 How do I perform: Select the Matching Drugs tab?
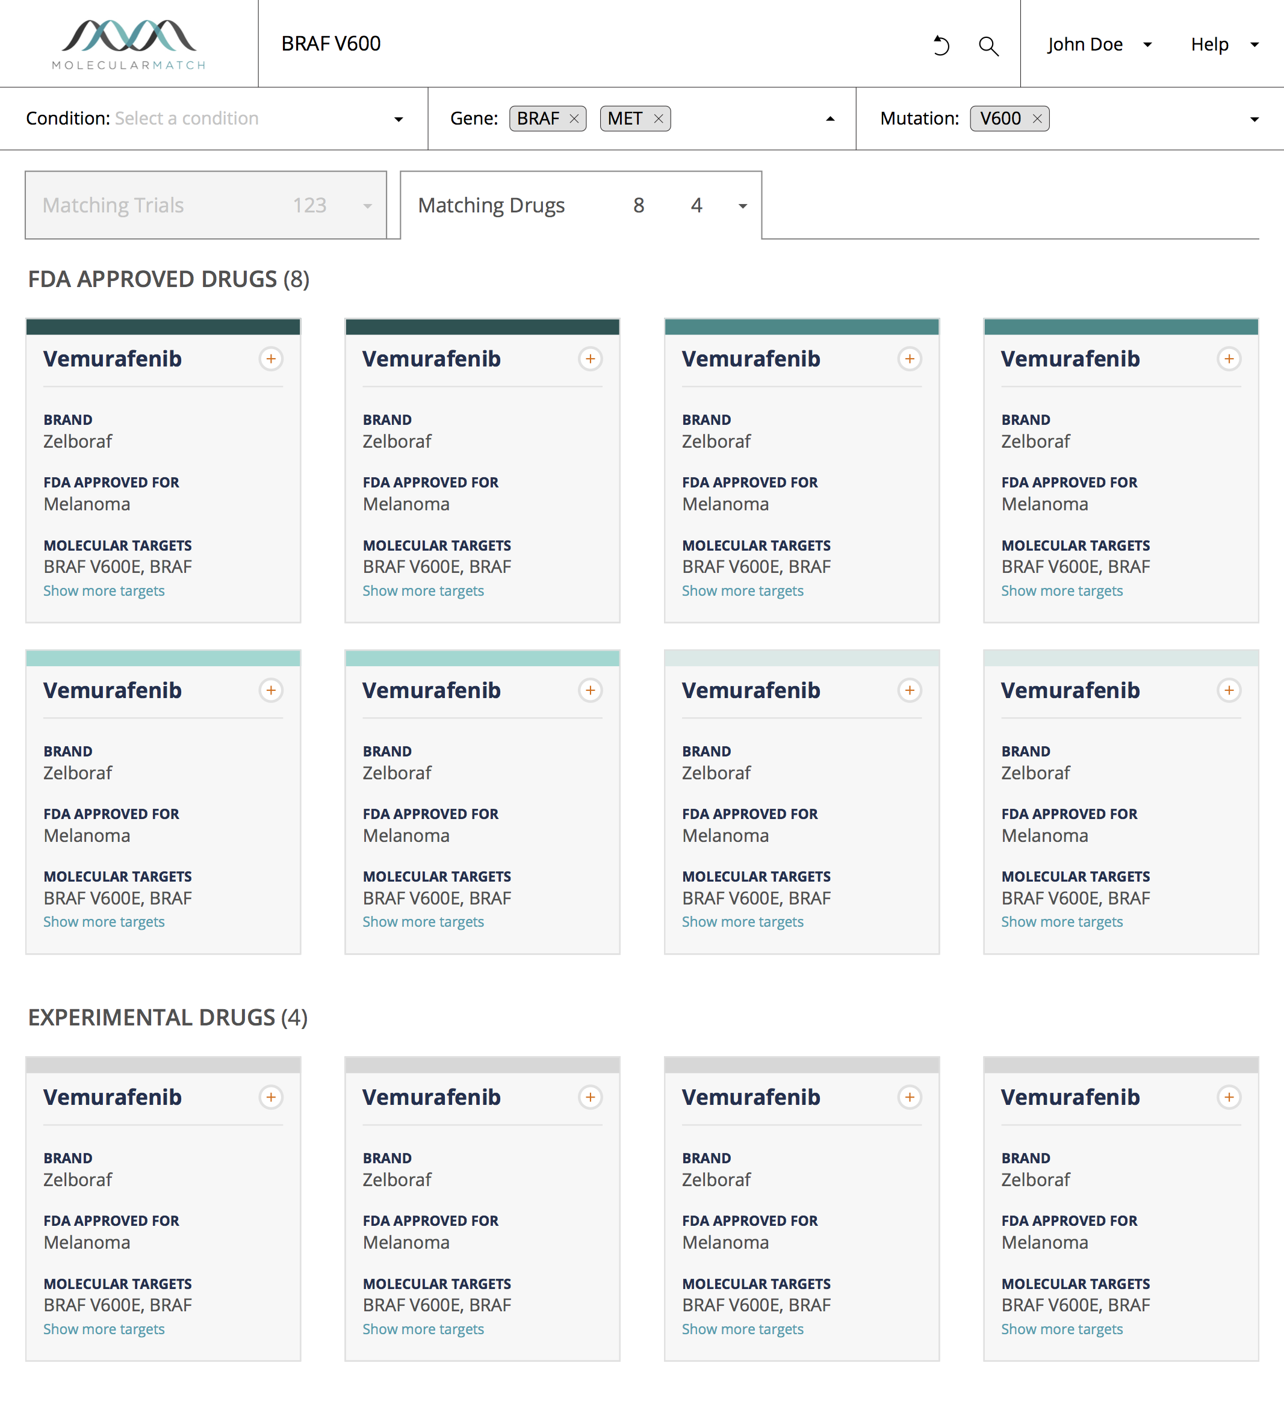(x=581, y=205)
